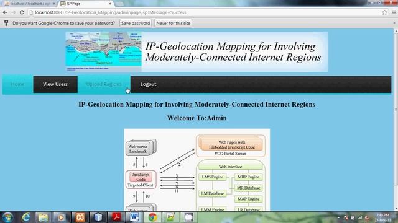Close the JSP Page tab
The width and height of the screenshot is (398, 223).
tap(110, 4)
